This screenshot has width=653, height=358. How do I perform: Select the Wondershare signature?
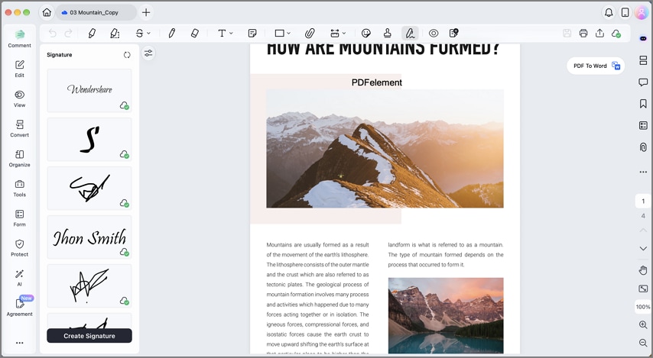point(89,90)
